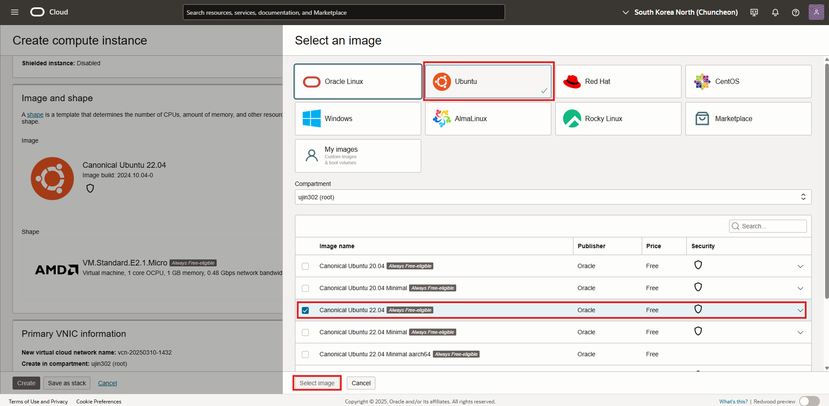Screen dimensions: 829x406
Task: Open Cookie Preferences link
Action: pyautogui.click(x=99, y=402)
